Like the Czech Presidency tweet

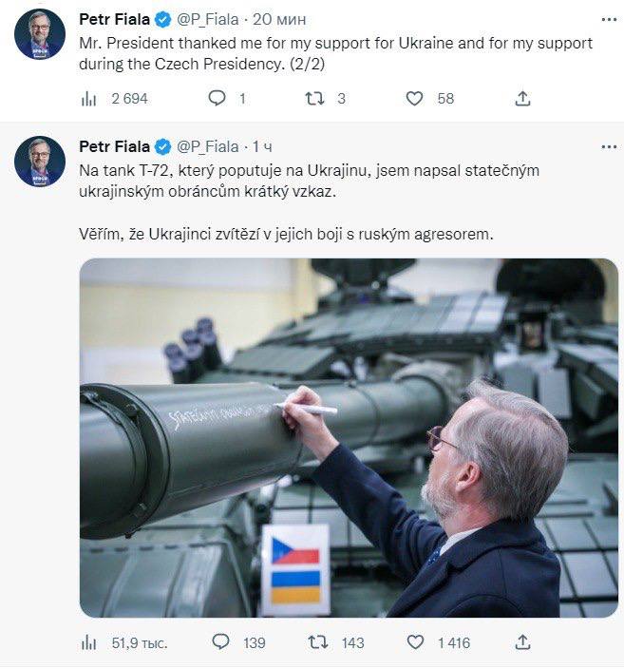point(414,98)
